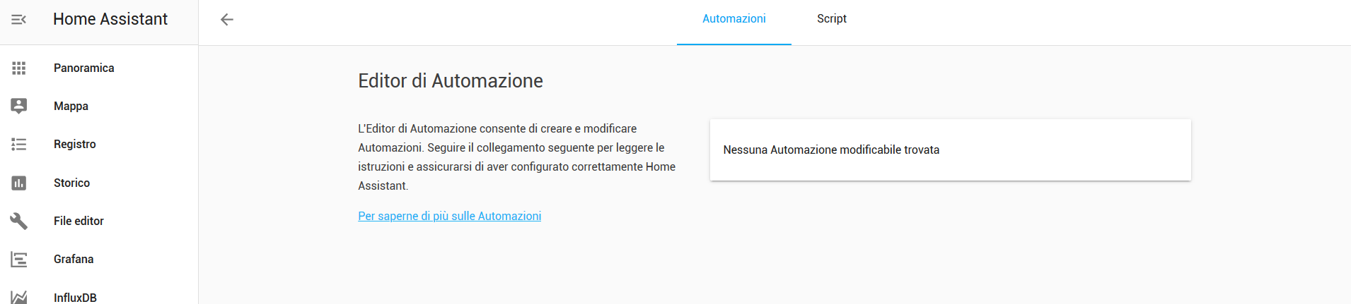Open the Storico sidebar entry
Screen dimensions: 1351x304
(x=71, y=183)
